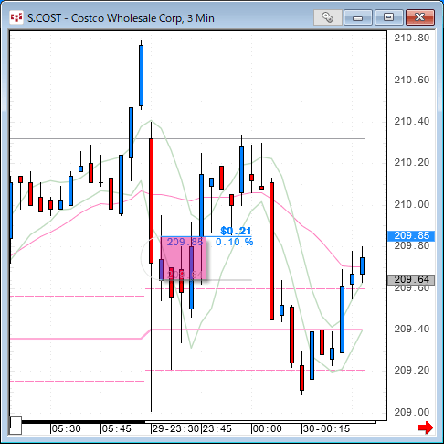Click the 210.40 price scale label
This screenshot has height=444, width=444.
pyautogui.click(x=412, y=122)
